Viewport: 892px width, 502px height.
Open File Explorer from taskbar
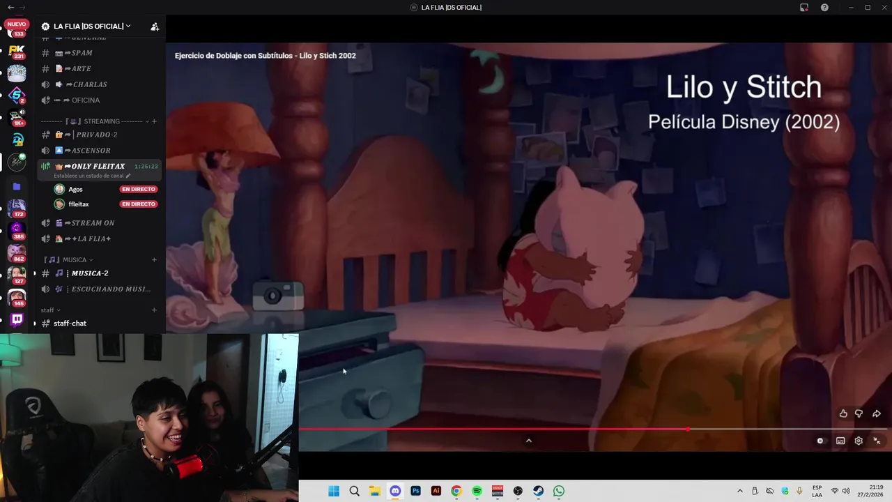click(374, 491)
